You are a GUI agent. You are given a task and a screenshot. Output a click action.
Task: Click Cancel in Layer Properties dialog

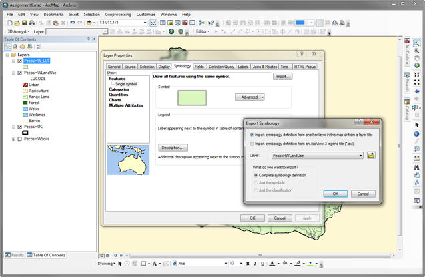pyautogui.click(x=280, y=218)
